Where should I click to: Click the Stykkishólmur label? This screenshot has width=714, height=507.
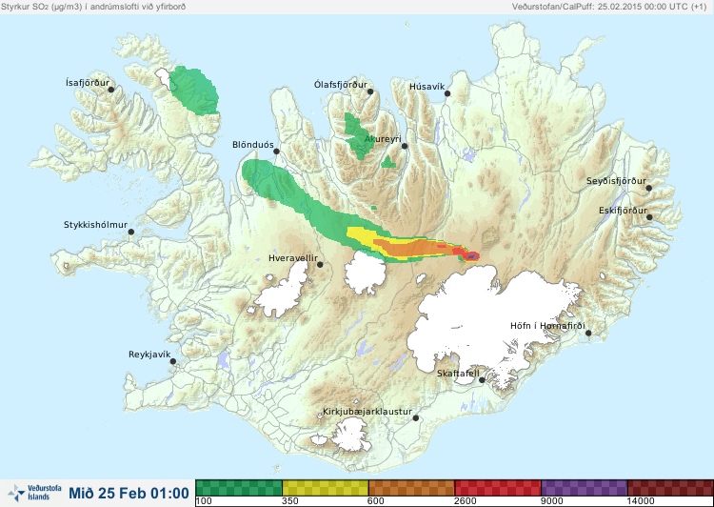pyautogui.click(x=95, y=225)
